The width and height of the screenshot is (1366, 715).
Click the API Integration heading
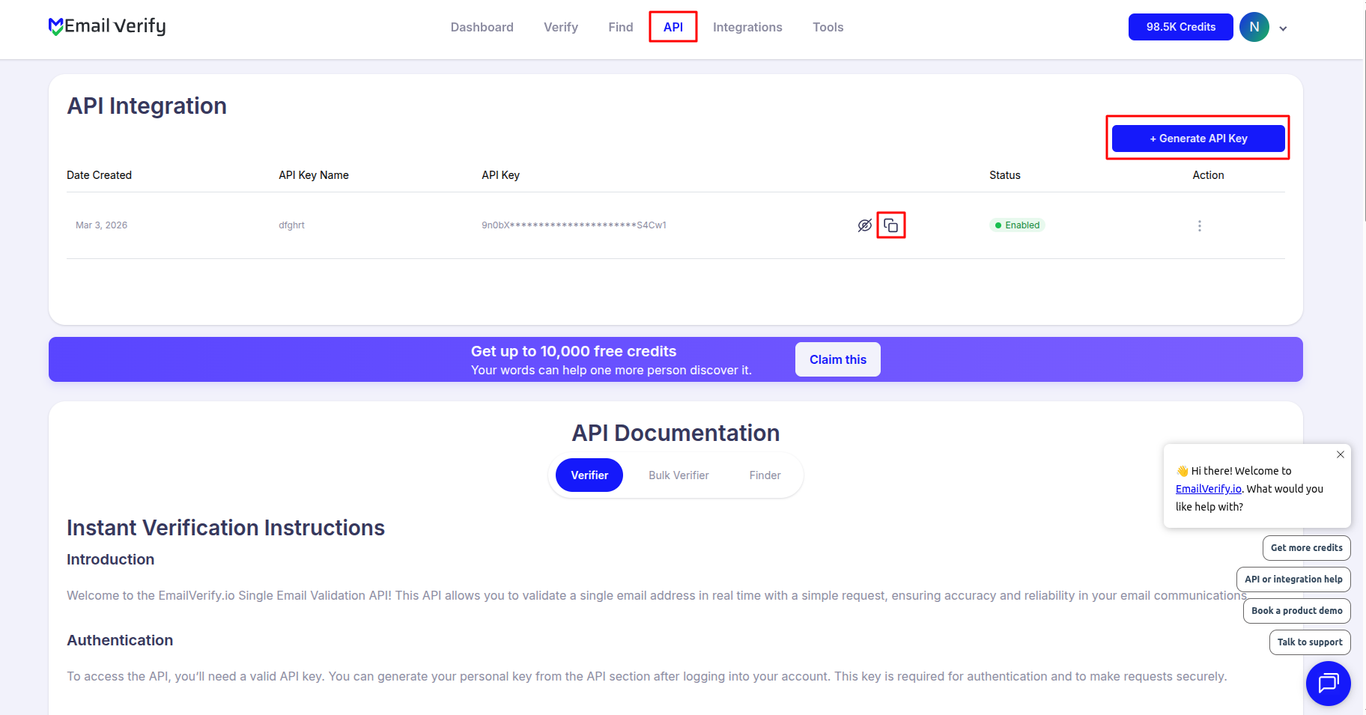(147, 106)
